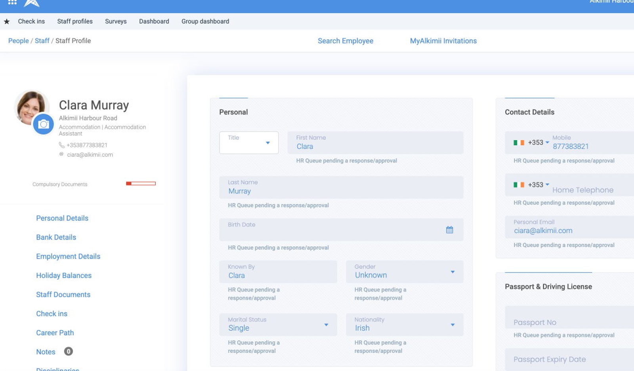
Task: Click the Clara Murray name heading
Action: pyautogui.click(x=94, y=105)
